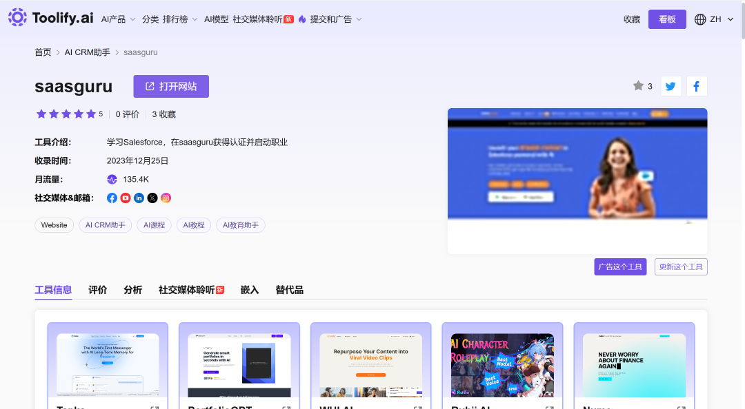Favorite saasguru with the star icon

(638, 86)
